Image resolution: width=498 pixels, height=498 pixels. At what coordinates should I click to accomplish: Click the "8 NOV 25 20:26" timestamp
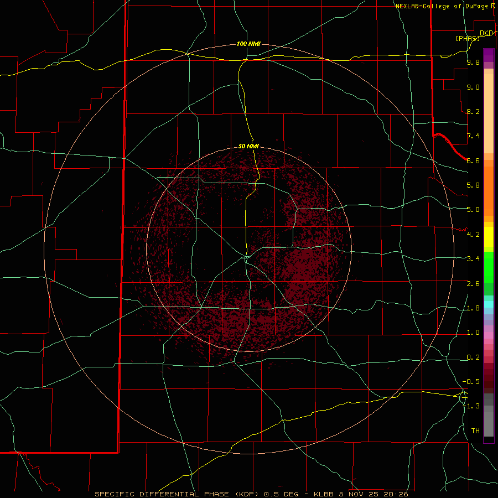tap(373, 494)
